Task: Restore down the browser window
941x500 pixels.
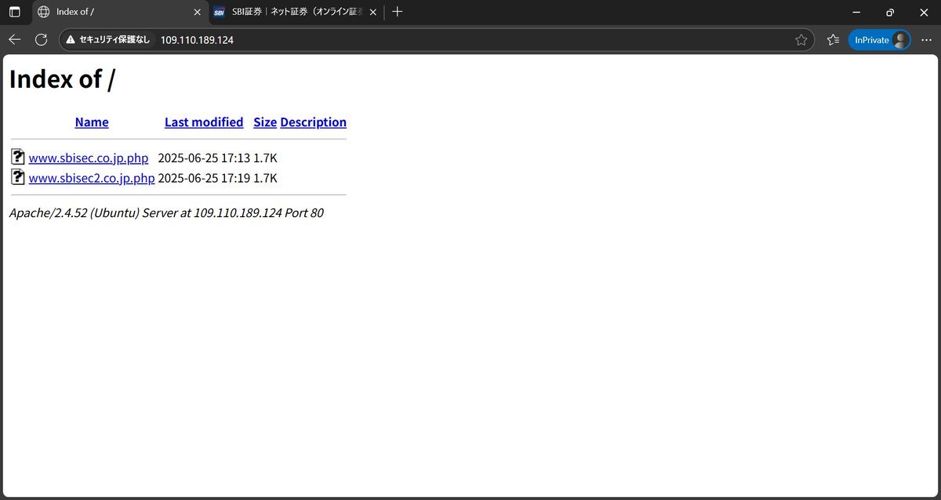Action: point(890,12)
